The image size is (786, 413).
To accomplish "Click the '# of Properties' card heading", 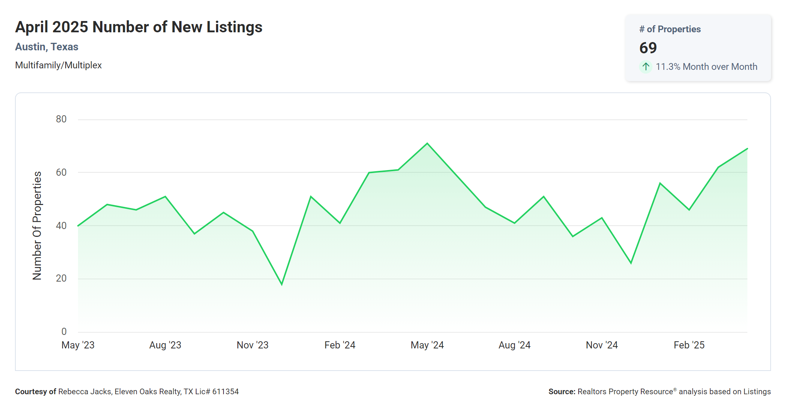I will (670, 29).
